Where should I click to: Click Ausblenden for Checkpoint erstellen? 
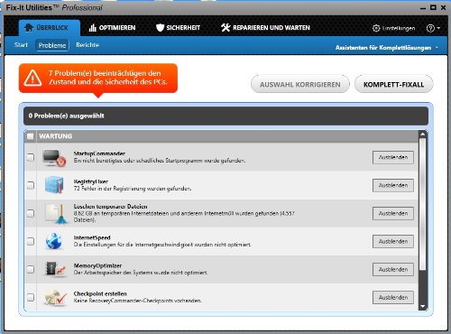coord(393,297)
